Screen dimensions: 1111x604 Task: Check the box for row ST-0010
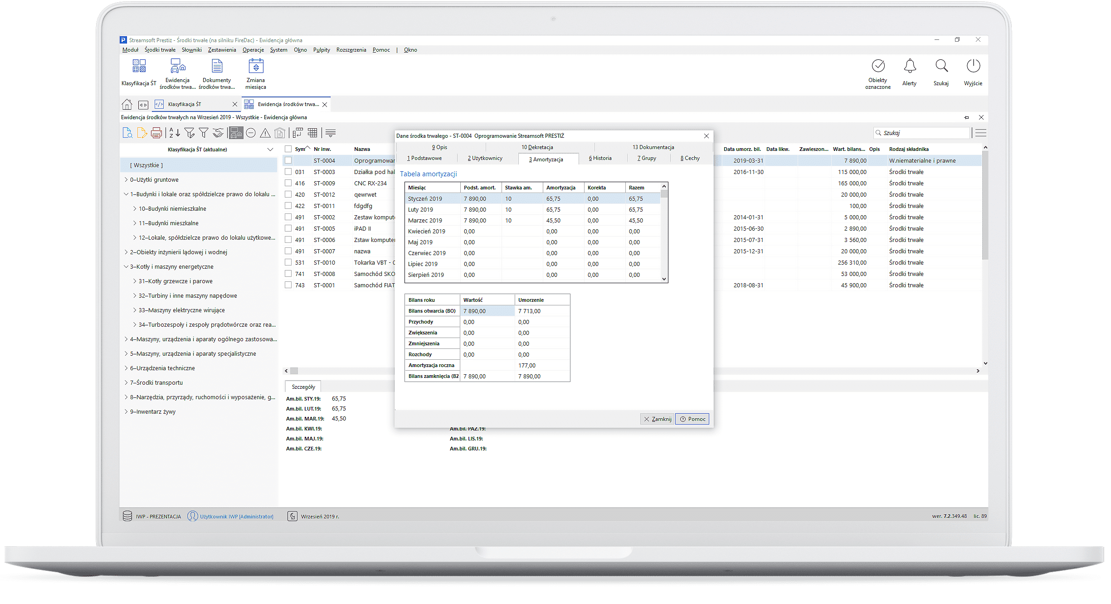pyautogui.click(x=288, y=262)
